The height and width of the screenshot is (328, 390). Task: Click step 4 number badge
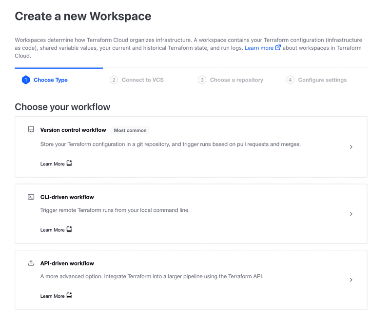point(290,80)
